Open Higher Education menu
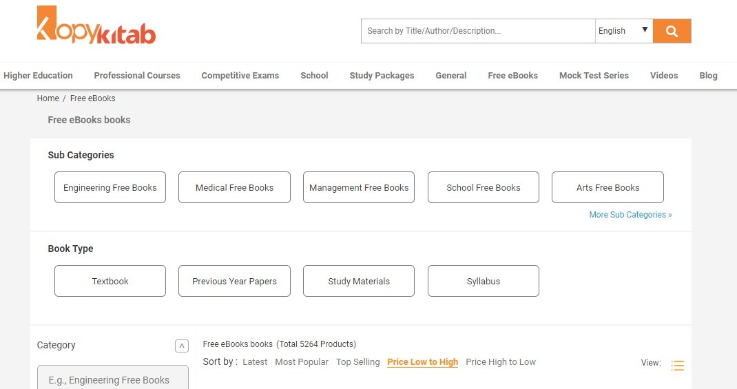The width and height of the screenshot is (737, 389). 38,76
